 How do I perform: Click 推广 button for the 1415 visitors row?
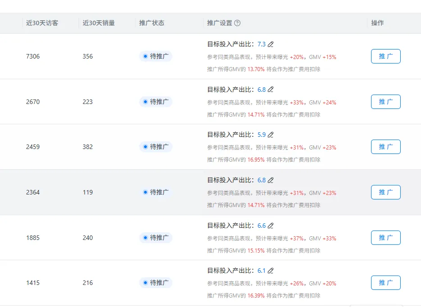385,283
